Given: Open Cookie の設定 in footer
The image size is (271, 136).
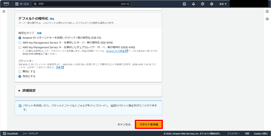Looking at the screenshot, I should pos(261,134).
